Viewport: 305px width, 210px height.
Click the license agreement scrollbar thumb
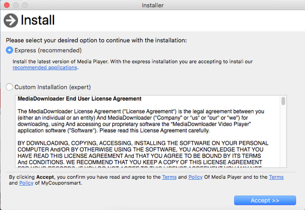pos(283,101)
